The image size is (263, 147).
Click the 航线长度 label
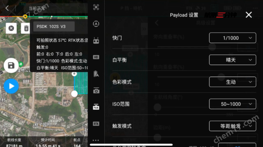coord(14,140)
